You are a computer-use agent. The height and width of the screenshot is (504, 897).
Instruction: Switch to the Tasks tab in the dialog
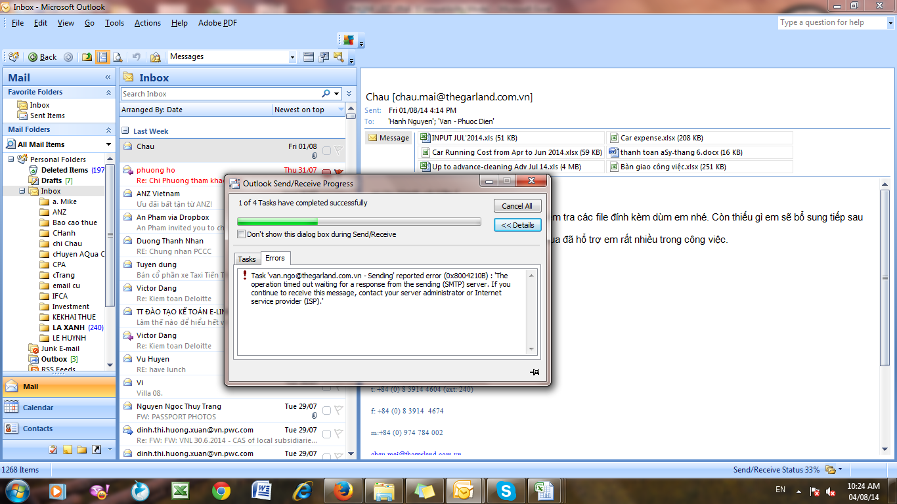tap(247, 259)
